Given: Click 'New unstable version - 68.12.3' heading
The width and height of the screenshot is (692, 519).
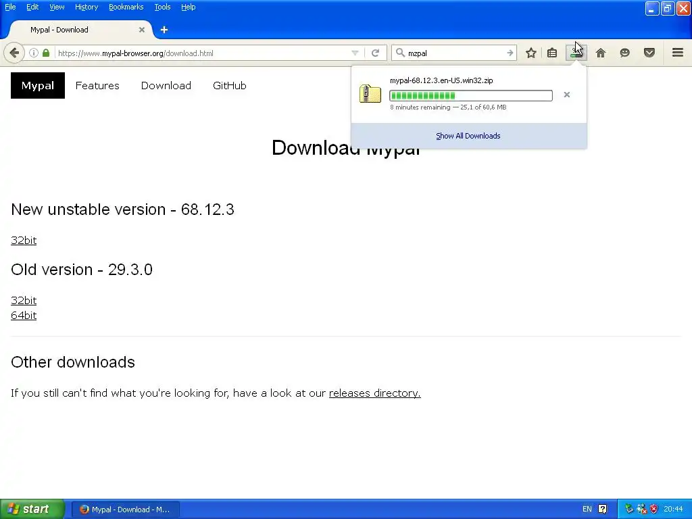Looking at the screenshot, I should pyautogui.click(x=123, y=209).
